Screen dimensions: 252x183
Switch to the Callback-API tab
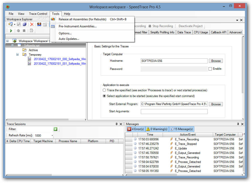click(x=218, y=32)
